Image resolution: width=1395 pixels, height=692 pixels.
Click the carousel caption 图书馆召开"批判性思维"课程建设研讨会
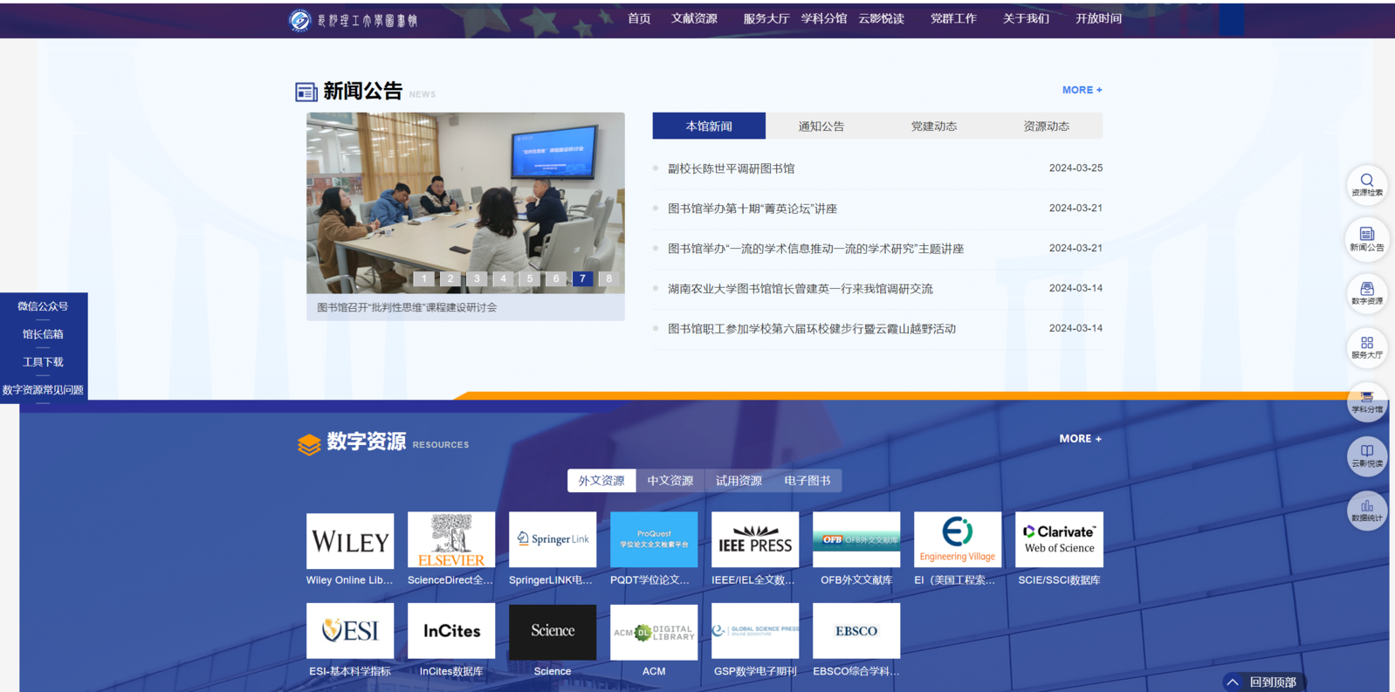coord(407,307)
